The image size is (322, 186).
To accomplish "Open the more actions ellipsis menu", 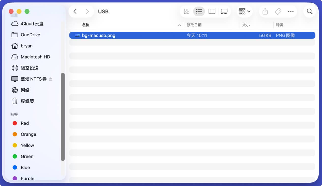I will 291,11.
